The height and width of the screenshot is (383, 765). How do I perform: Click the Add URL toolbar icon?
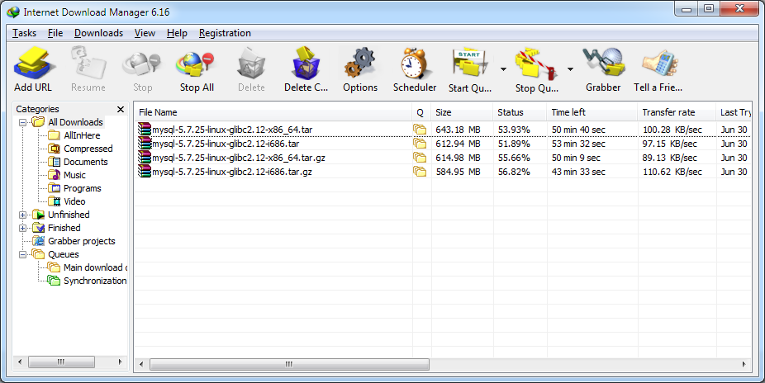click(x=33, y=64)
